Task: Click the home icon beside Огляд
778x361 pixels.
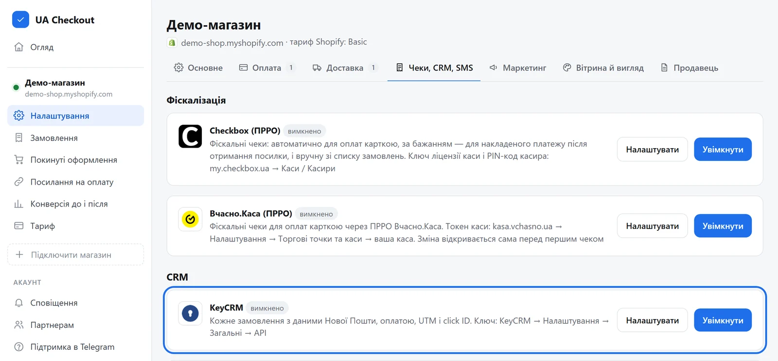Action: (19, 47)
